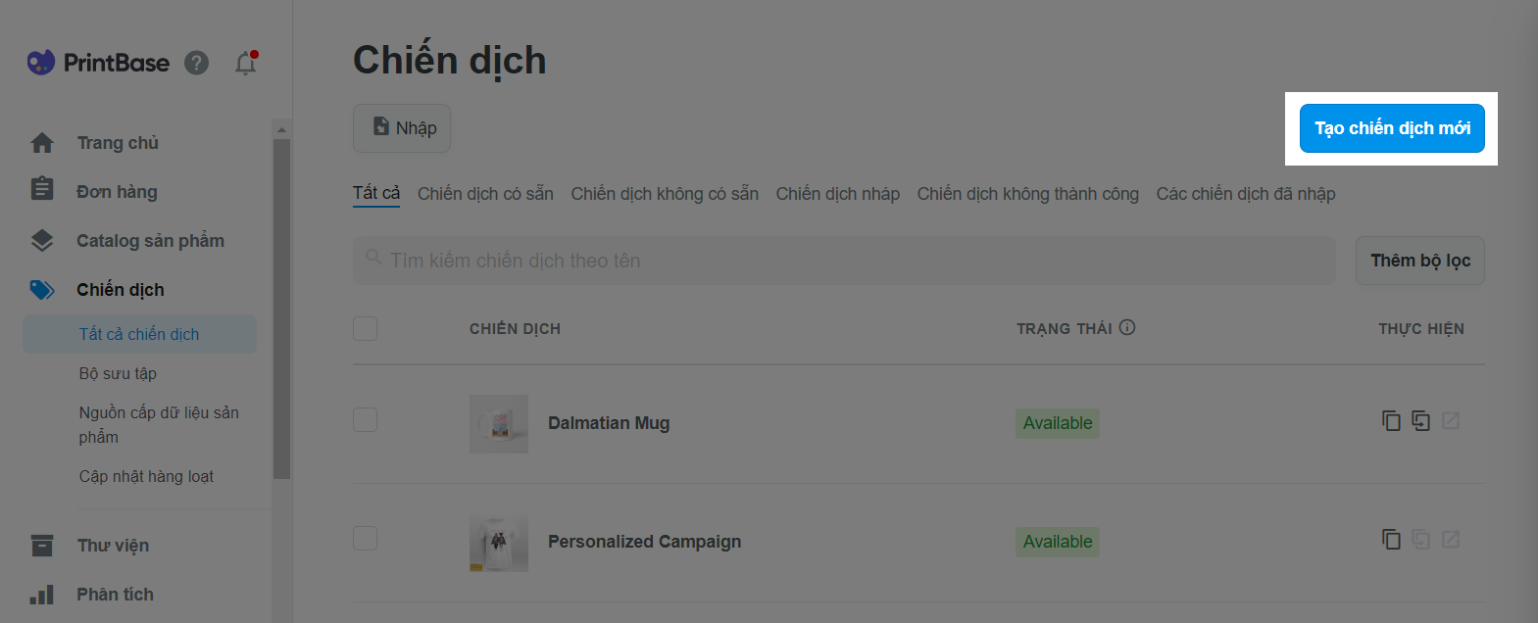Click the Nhập import button
This screenshot has height=623, width=1538.
[402, 128]
